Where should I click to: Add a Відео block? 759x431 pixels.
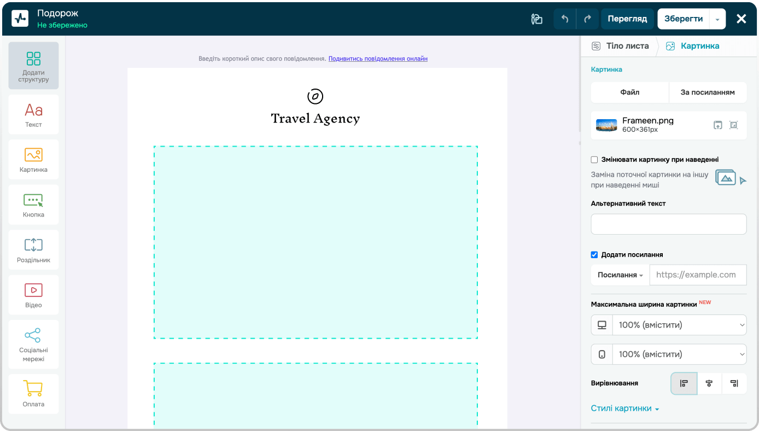(x=33, y=295)
